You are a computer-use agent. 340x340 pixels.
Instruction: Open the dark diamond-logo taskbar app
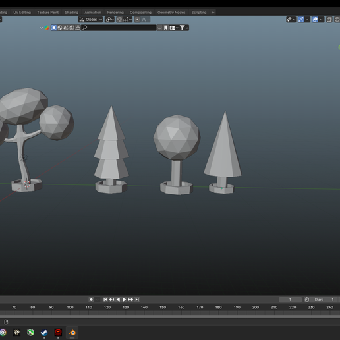(x=16, y=333)
